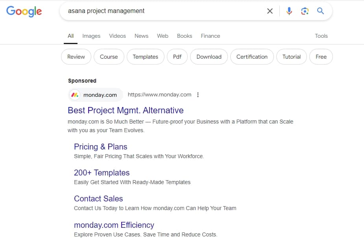Apply the Pdf filter chip
This screenshot has height=238, width=364.
tap(177, 57)
